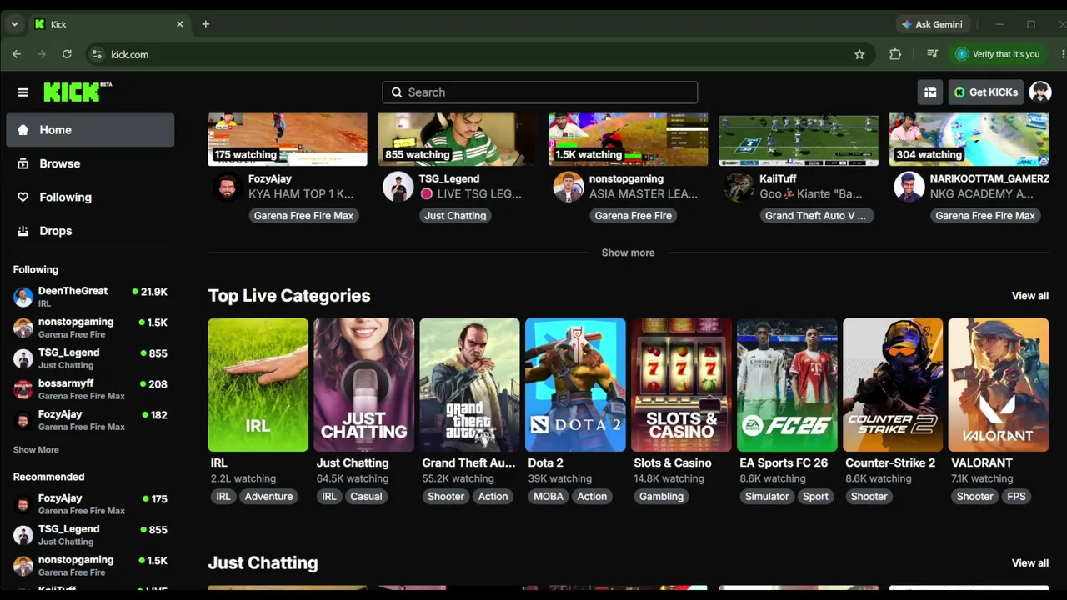Viewport: 1067px width, 600px height.
Task: Click Verify that it's you button
Action: [x=998, y=54]
